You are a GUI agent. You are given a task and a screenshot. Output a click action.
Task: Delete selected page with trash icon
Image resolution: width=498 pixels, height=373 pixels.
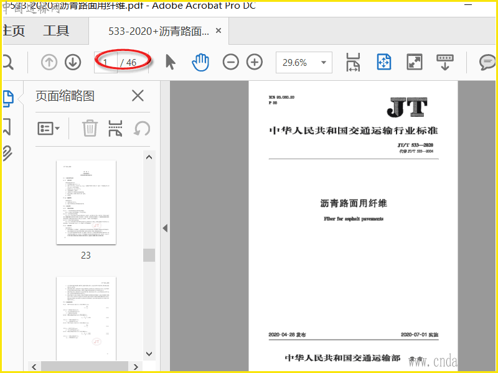pos(90,128)
